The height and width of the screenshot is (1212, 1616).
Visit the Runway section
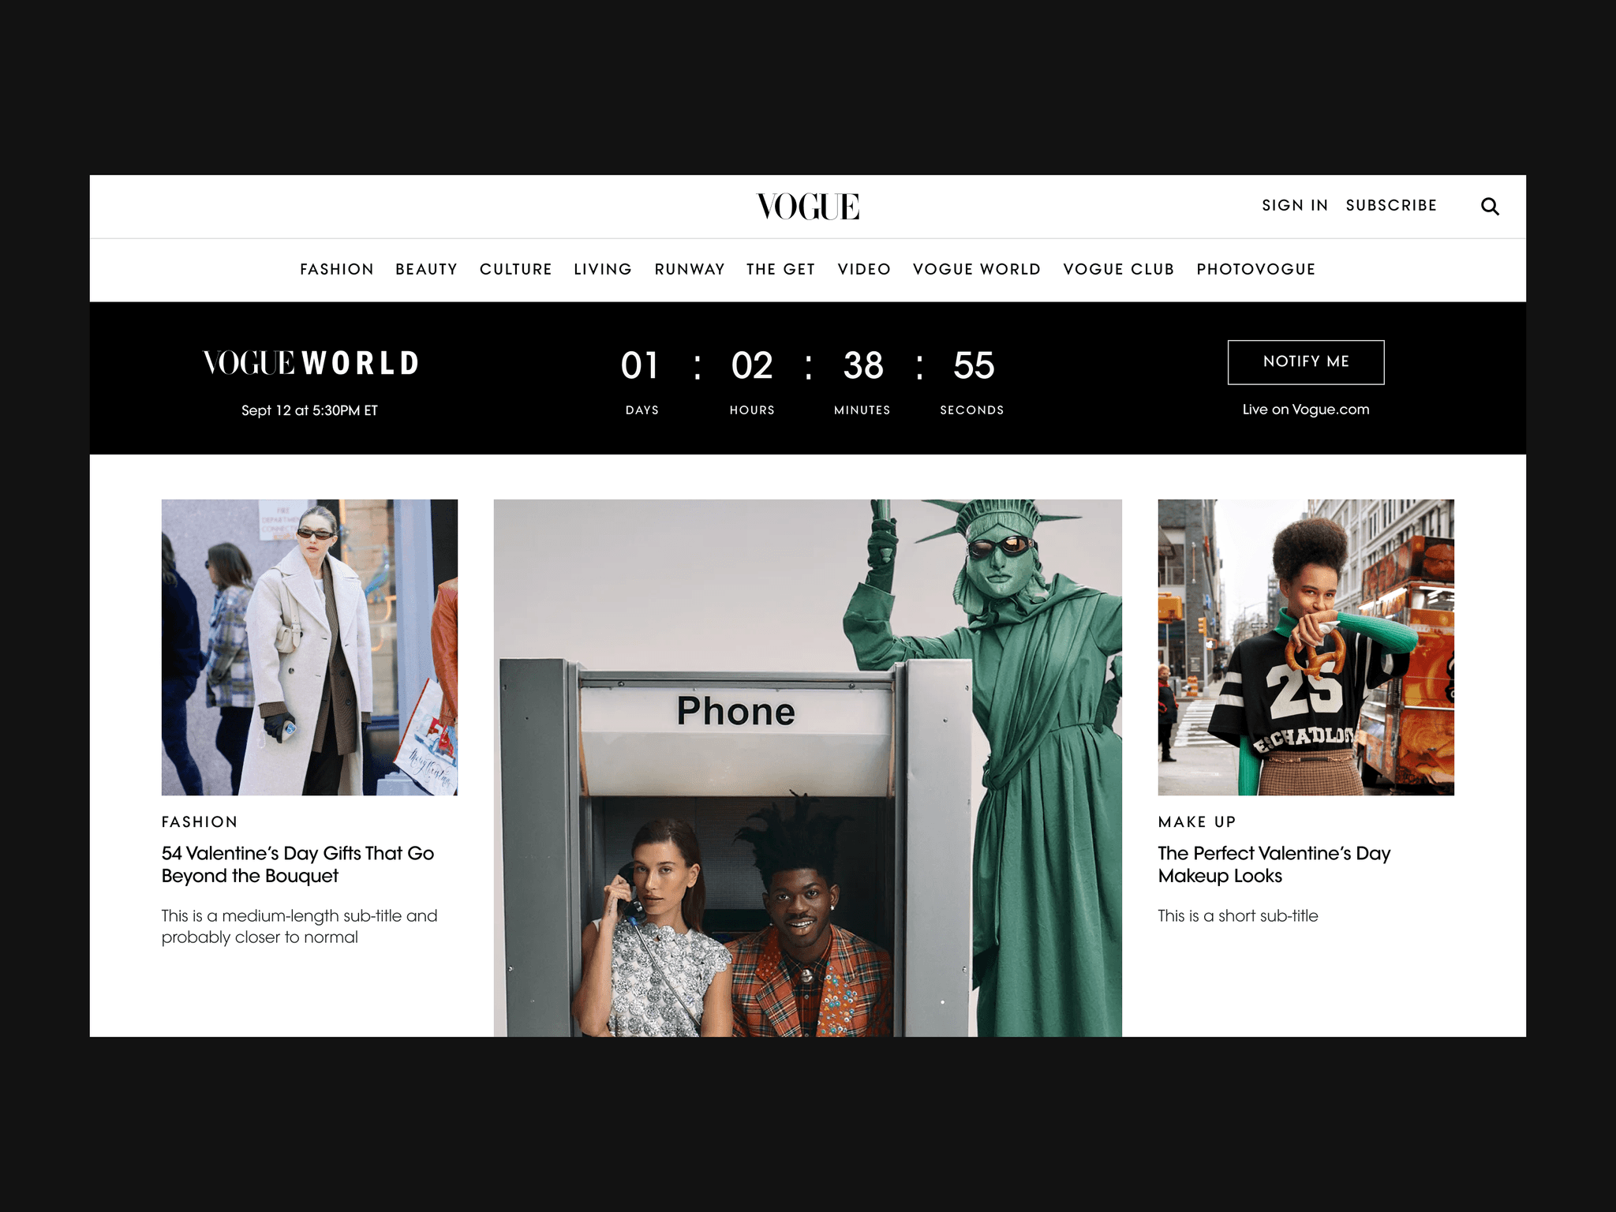690,269
